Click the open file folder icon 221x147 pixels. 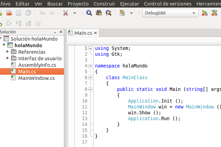9,13
